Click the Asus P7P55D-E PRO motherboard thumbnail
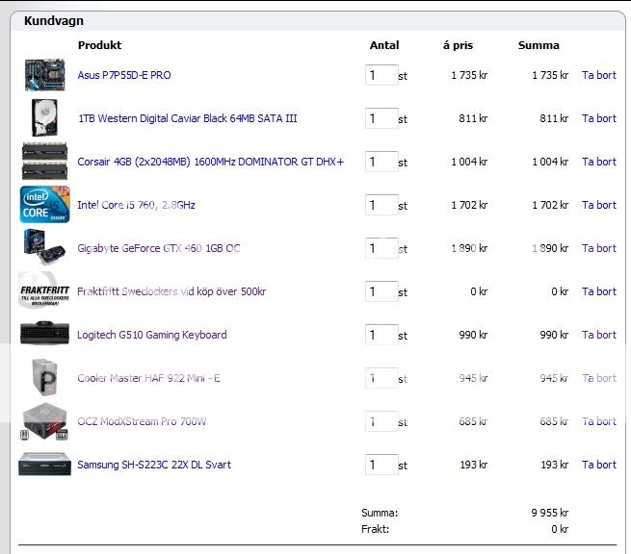The height and width of the screenshot is (554, 631). 44,75
